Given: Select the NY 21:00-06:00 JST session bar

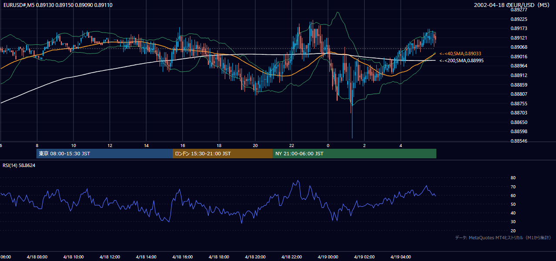Looking at the screenshot, I should click(355, 154).
